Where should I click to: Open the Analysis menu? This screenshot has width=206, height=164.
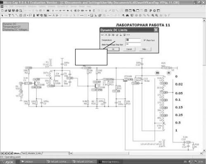click(x=51, y=7)
